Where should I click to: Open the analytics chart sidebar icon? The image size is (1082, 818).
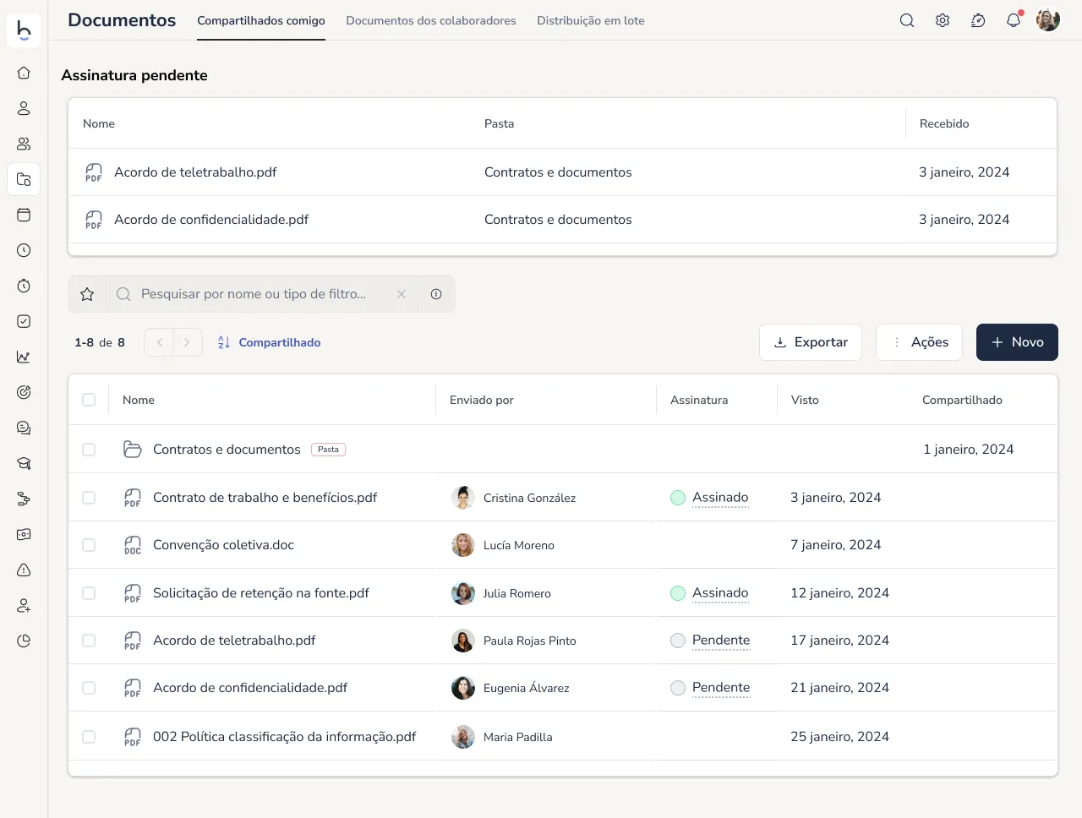24,357
